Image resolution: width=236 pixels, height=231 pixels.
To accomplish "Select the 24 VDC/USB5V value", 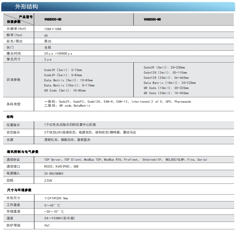I will (x=54, y=174).
